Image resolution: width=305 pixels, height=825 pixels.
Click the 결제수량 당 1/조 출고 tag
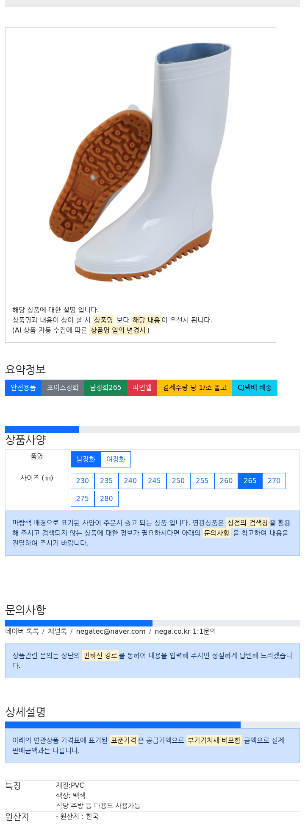tap(194, 388)
